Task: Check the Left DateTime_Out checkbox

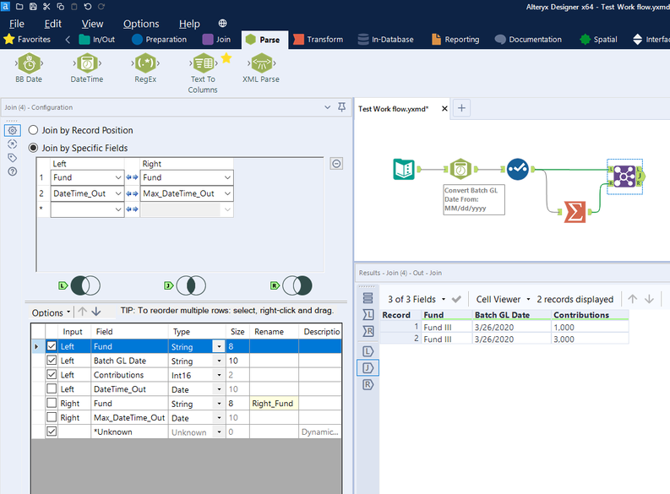Action: pyautogui.click(x=52, y=389)
